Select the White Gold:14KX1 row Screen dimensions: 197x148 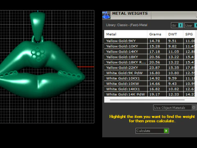(149, 89)
